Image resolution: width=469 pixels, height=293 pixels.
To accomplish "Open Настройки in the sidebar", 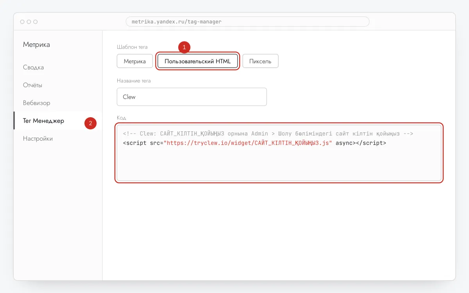I will [x=38, y=139].
